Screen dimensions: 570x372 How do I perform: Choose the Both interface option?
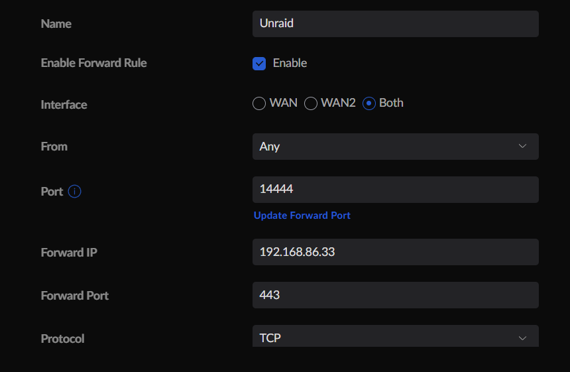(x=369, y=103)
